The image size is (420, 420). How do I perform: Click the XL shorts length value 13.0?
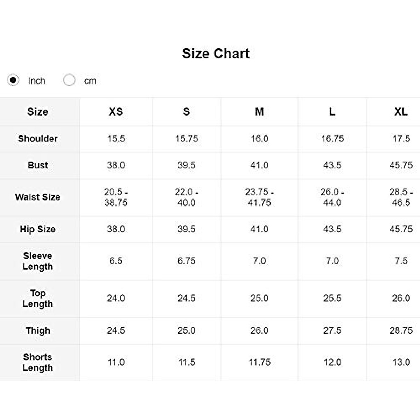pos(401,362)
